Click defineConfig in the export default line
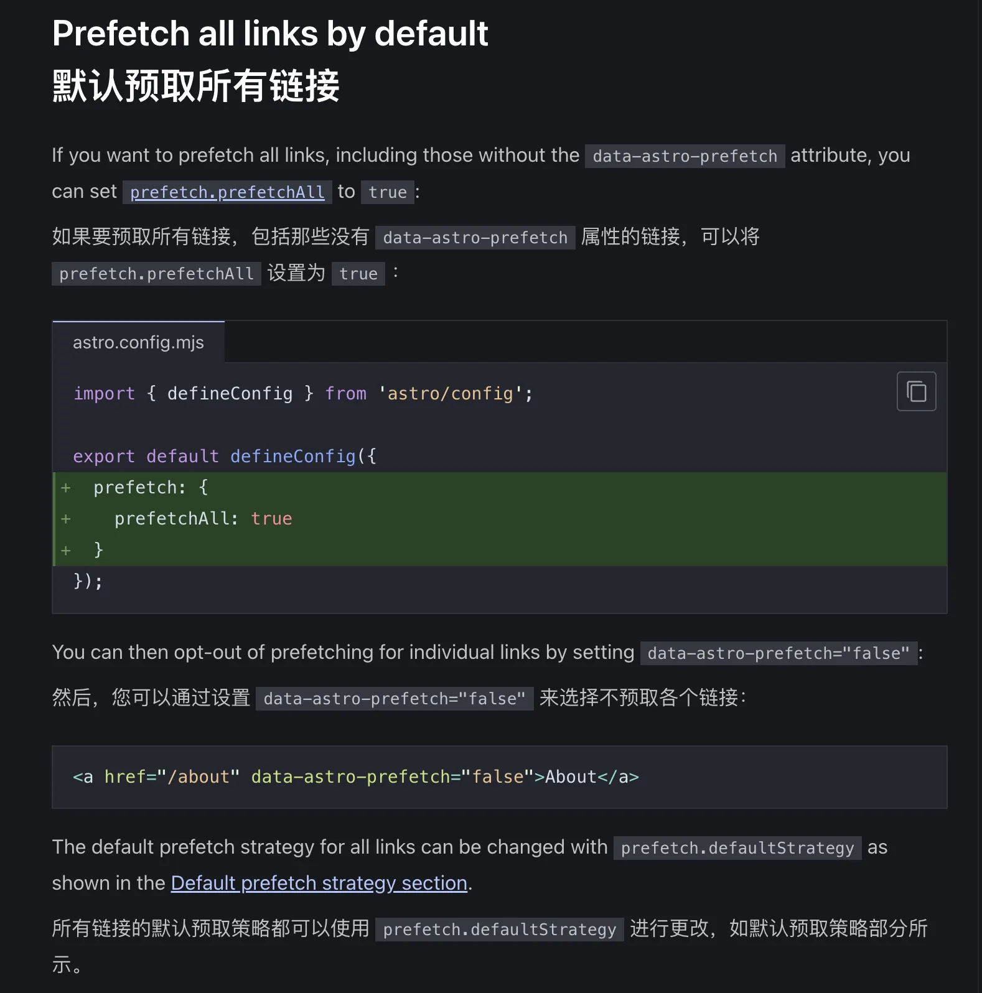This screenshot has width=982, height=993. point(292,457)
